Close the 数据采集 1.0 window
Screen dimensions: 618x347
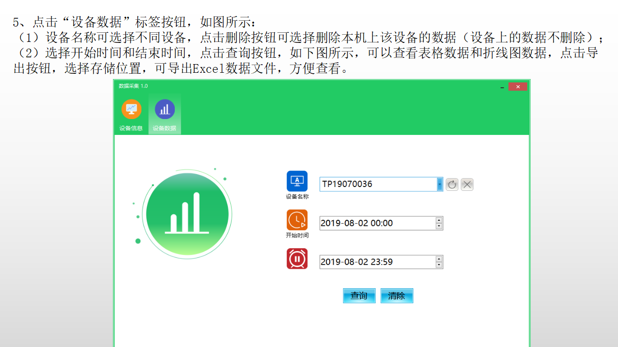518,87
